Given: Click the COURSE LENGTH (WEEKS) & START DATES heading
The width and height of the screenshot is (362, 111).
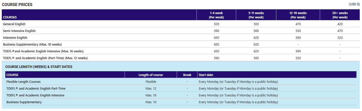Looking at the screenshot, I should 39,67.
